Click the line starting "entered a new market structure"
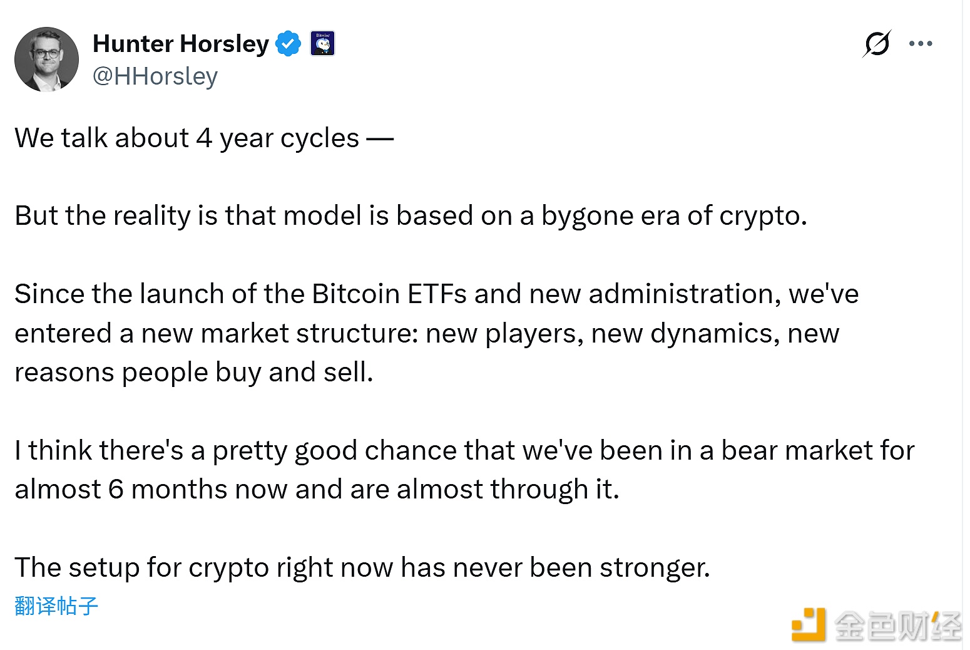 point(426,334)
